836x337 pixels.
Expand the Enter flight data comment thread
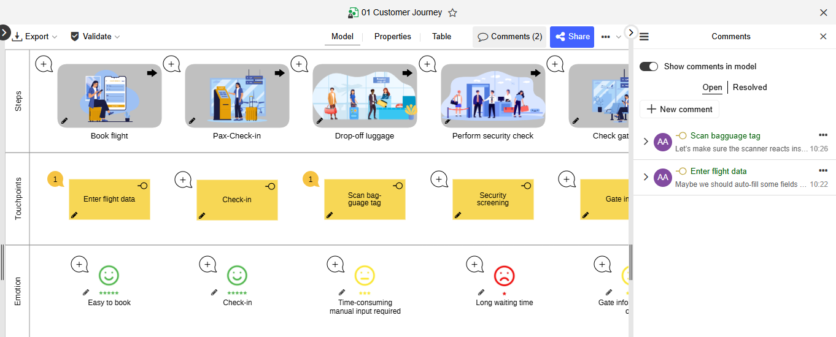[645, 177]
